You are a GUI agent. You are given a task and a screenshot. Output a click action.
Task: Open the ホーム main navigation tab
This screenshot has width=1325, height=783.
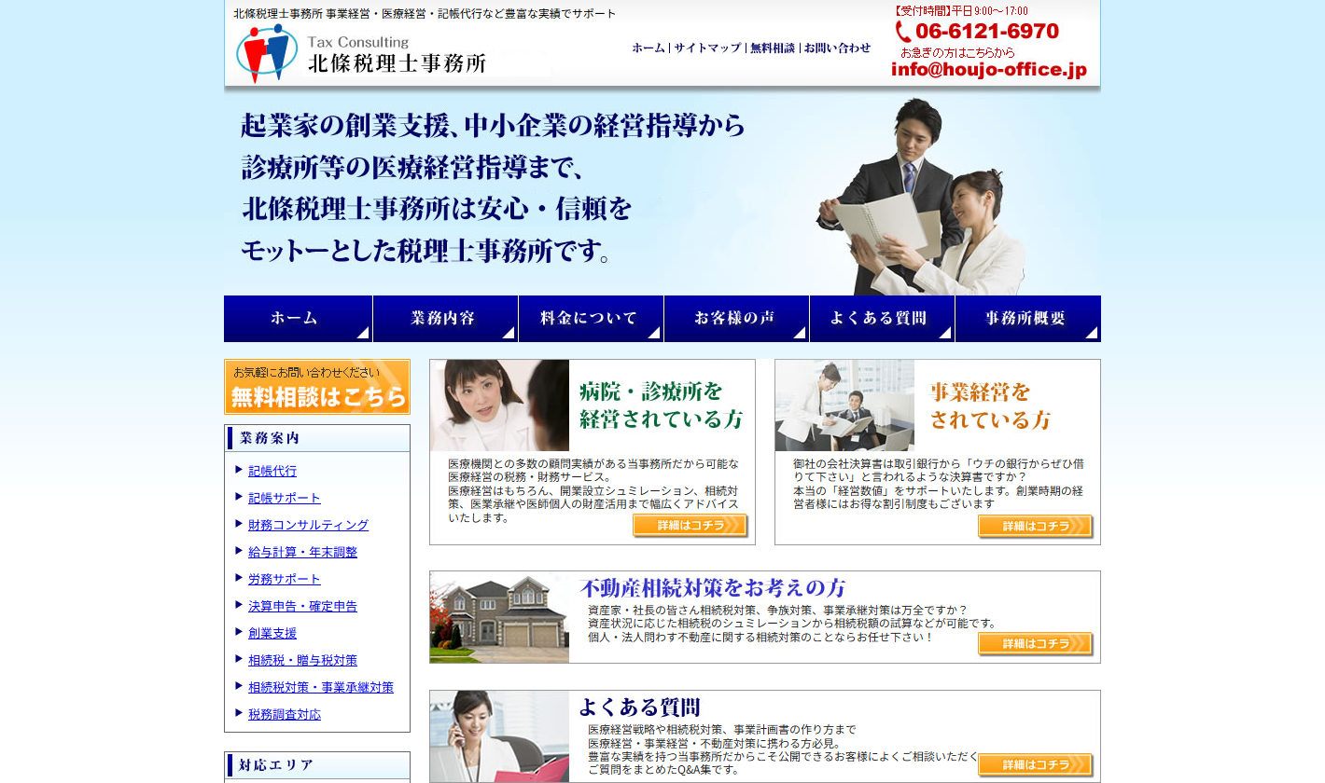pos(298,319)
